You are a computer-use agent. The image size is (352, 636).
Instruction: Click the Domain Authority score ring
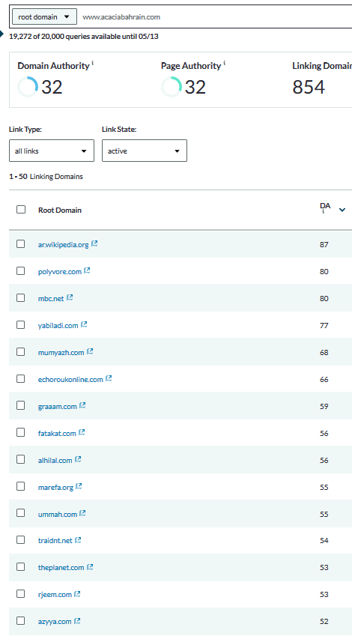[28, 87]
